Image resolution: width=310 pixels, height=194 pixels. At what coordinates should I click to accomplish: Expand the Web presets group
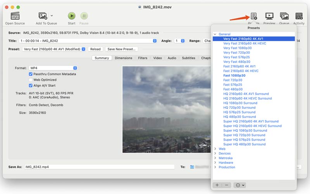pyautogui.click(x=215, y=149)
